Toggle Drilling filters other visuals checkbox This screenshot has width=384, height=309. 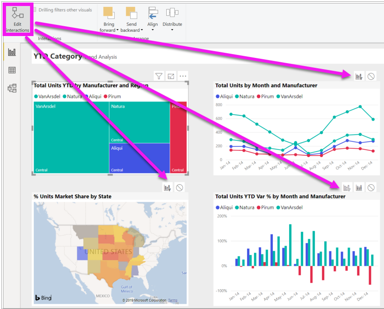[x=35, y=9]
